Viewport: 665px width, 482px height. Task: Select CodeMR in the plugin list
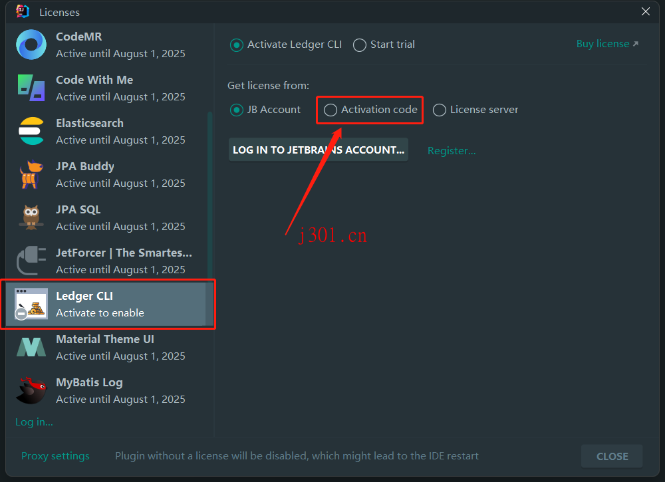pos(106,45)
